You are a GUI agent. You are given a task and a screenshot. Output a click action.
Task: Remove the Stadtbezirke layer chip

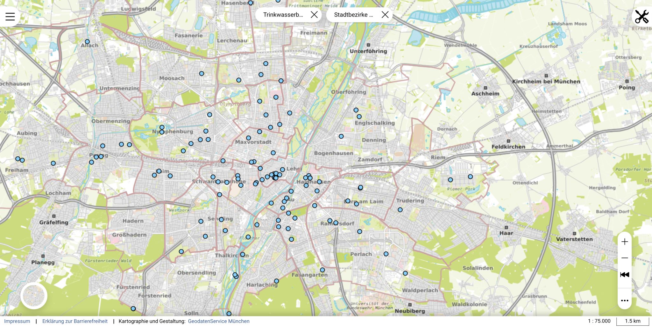(x=385, y=15)
